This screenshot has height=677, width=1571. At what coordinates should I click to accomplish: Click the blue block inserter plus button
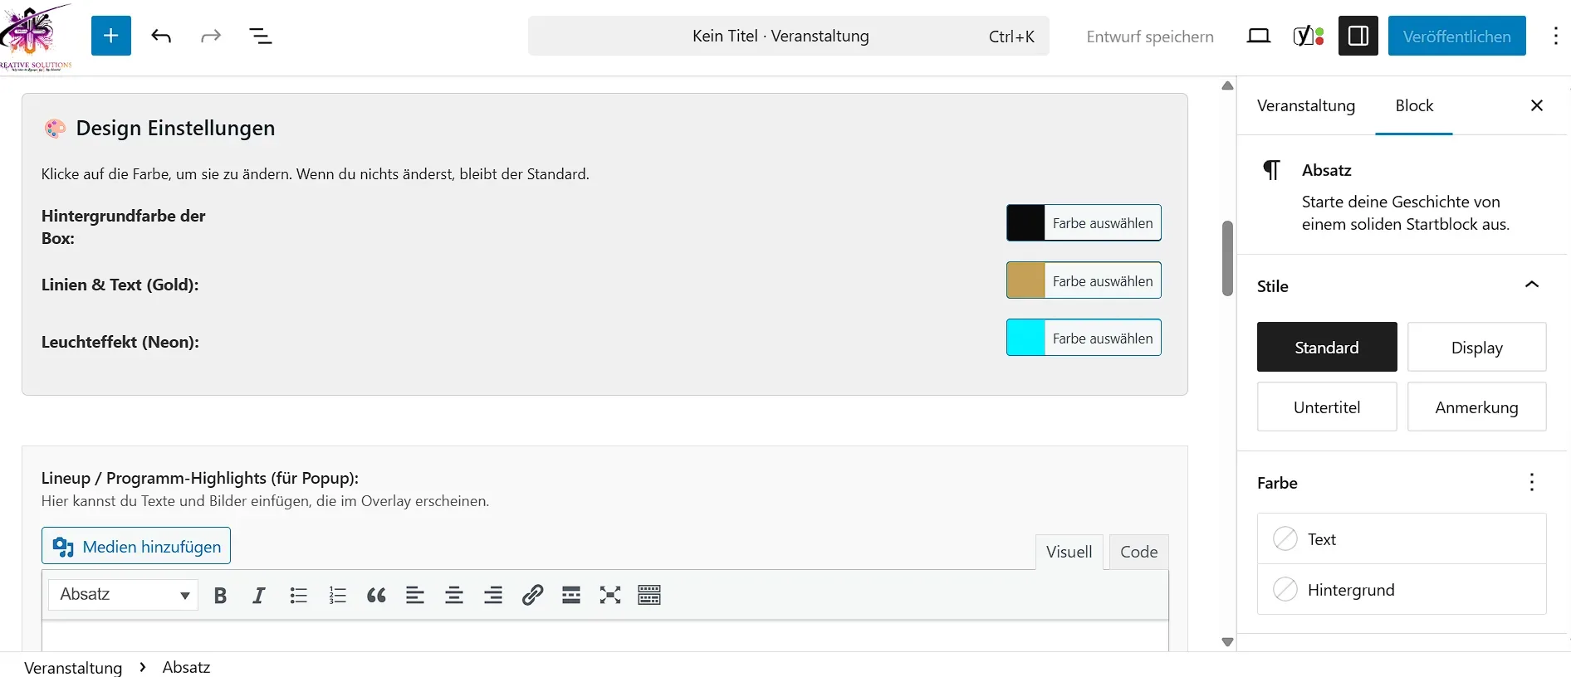point(110,36)
